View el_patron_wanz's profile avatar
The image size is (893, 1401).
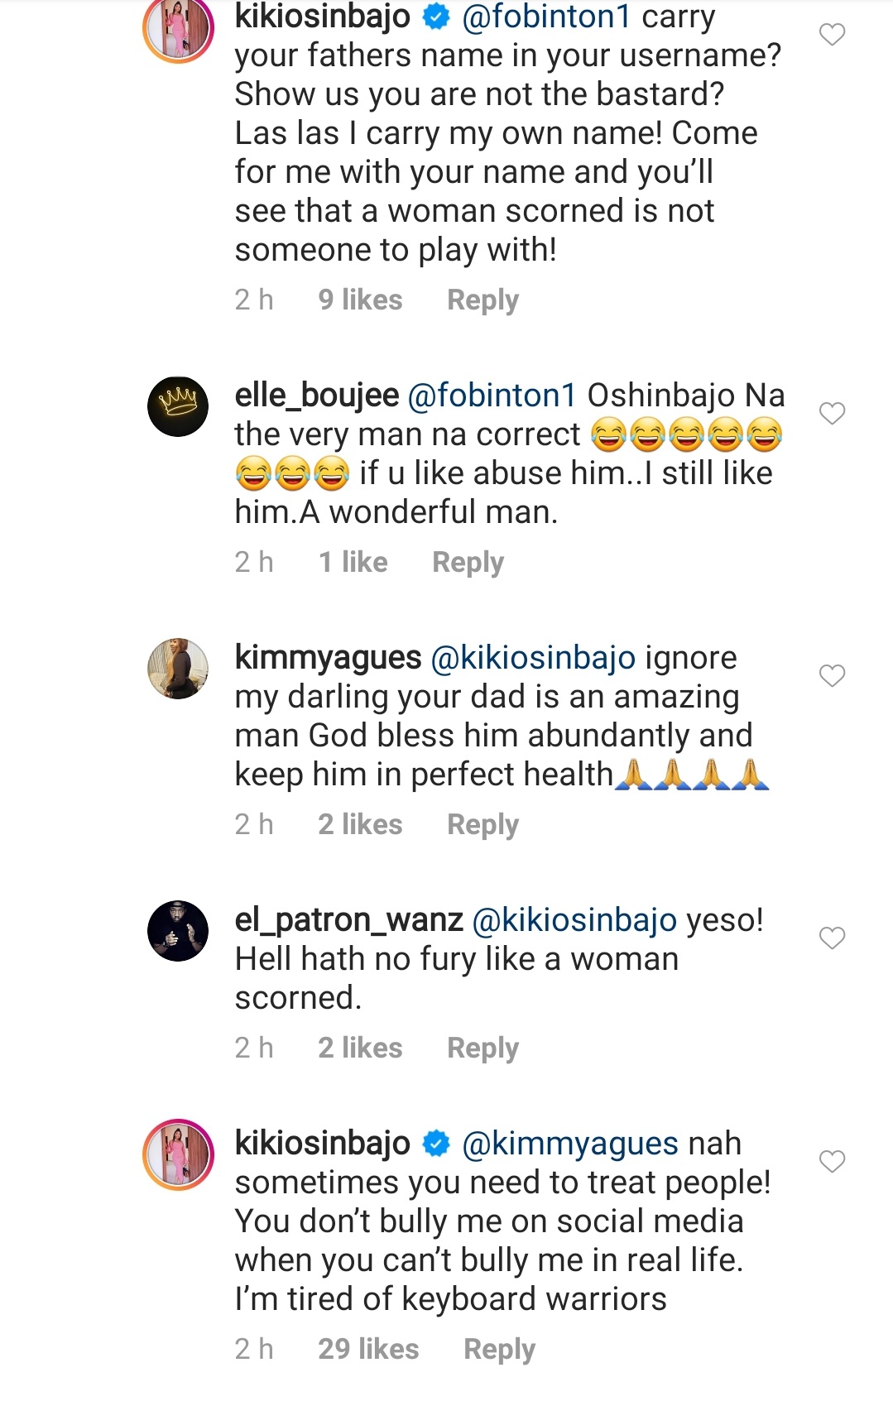tap(178, 931)
